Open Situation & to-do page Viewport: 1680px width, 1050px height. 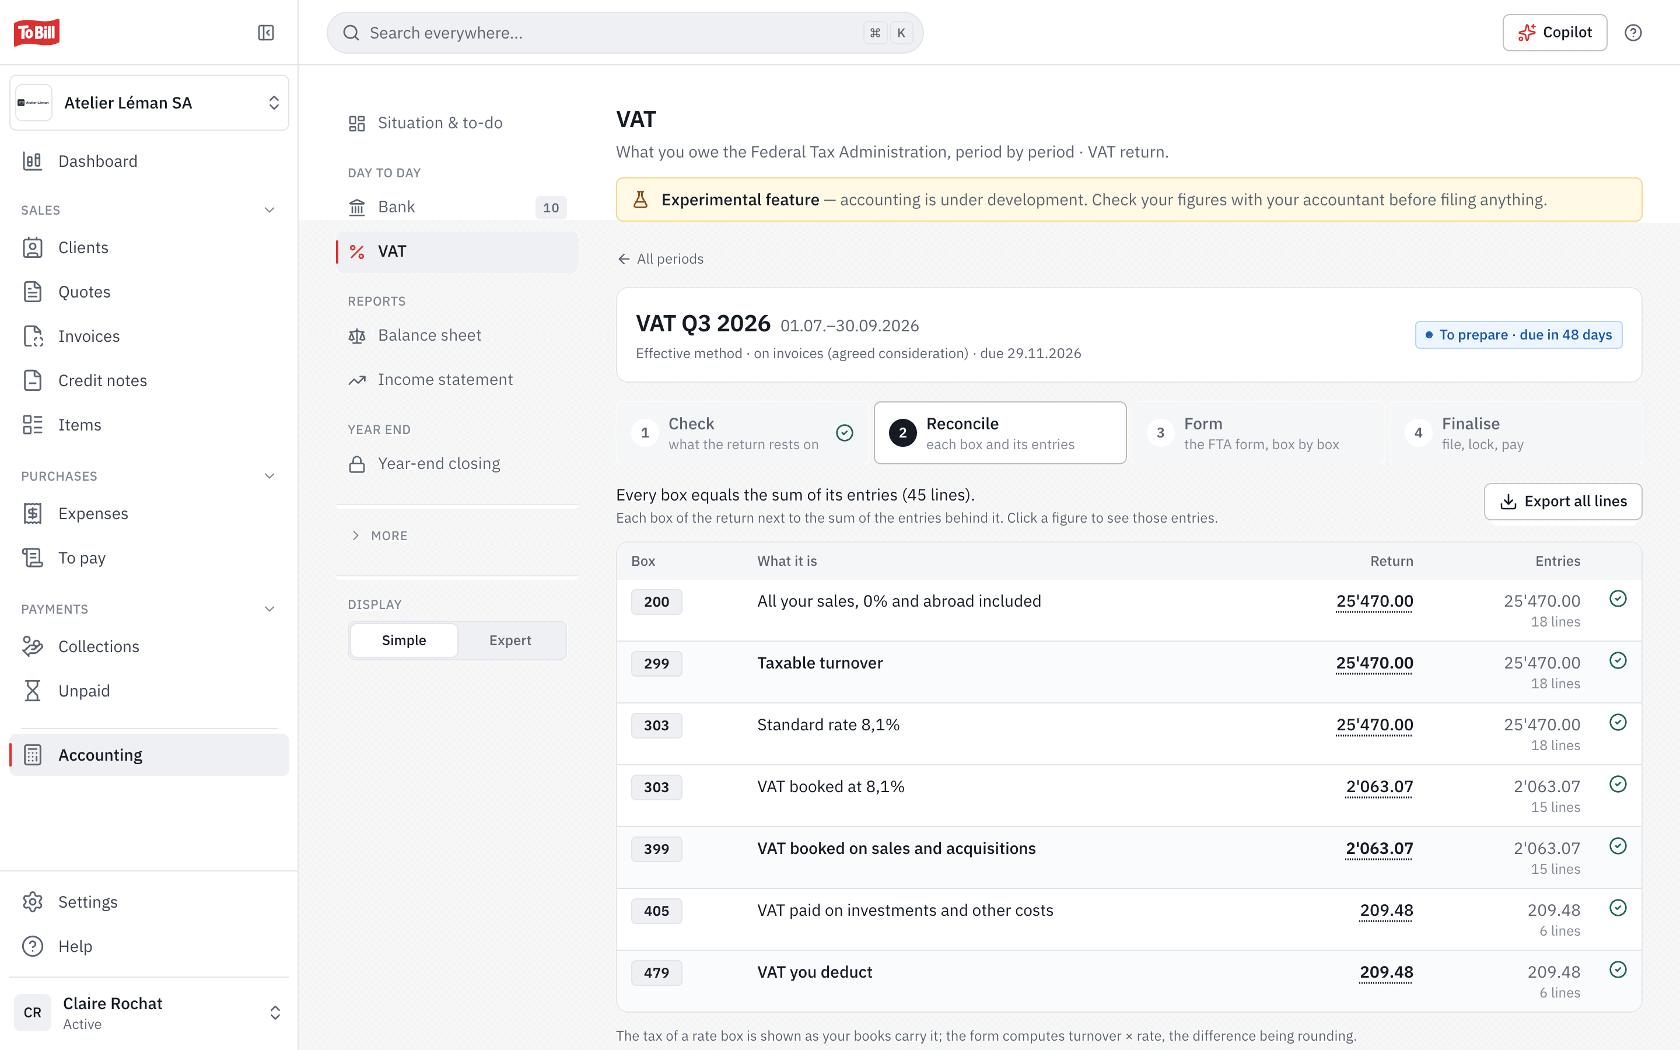point(457,123)
